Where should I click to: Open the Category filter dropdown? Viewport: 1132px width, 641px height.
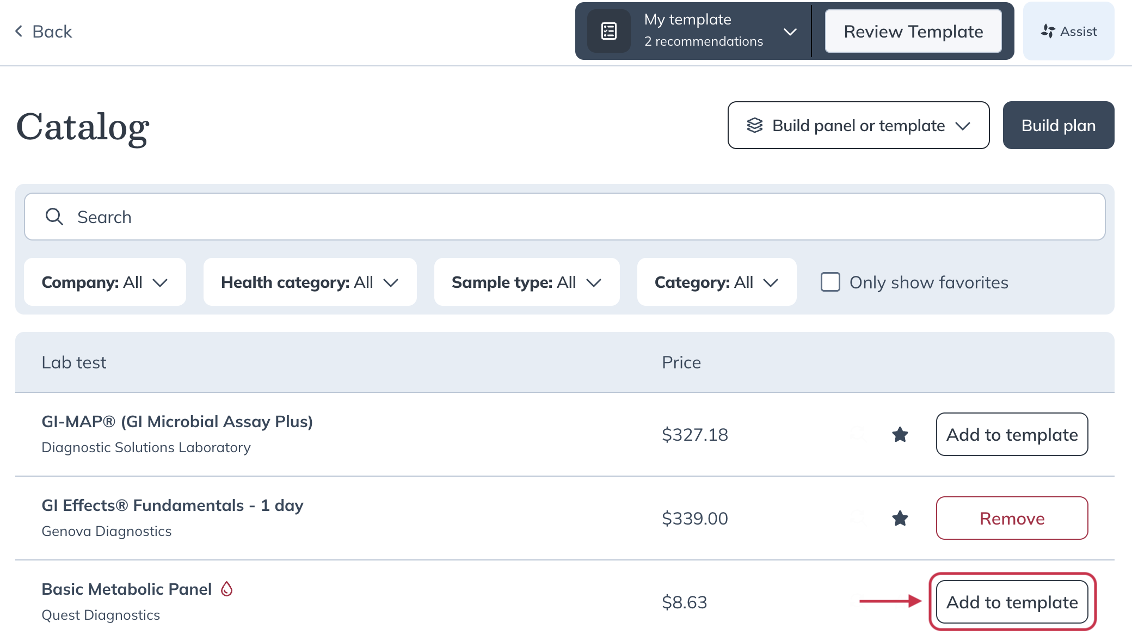click(x=716, y=282)
